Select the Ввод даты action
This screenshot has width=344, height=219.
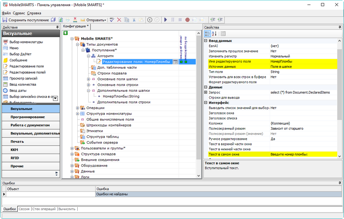[18, 91]
